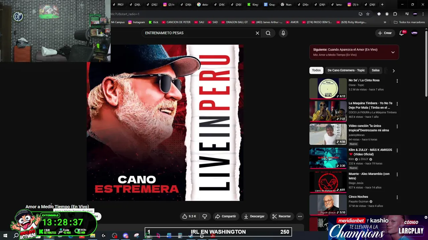Open La Maquina Timbera video thumbnail

[x=328, y=111]
